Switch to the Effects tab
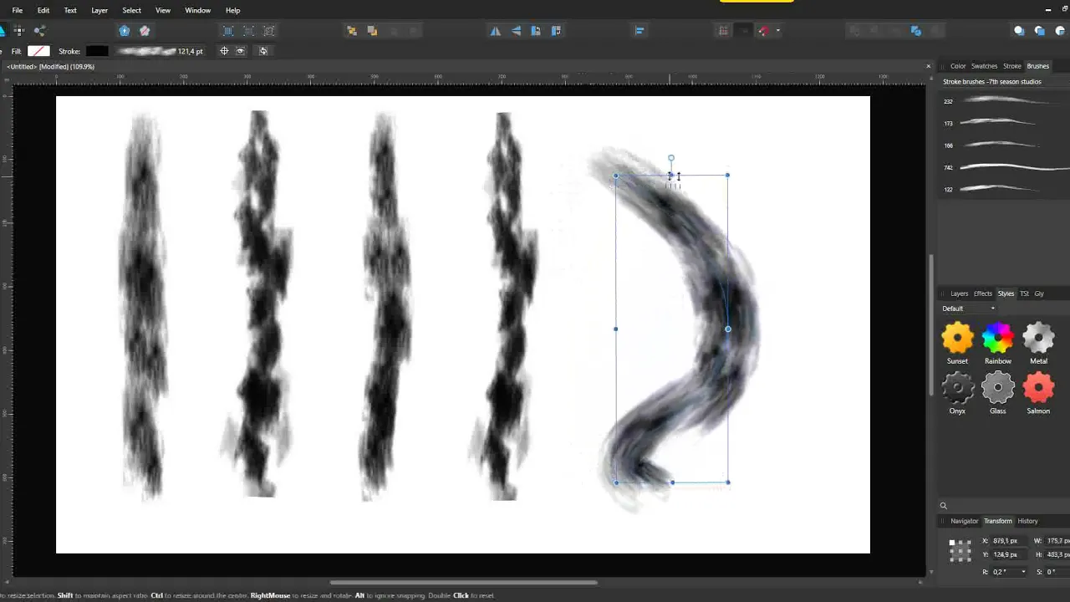1070x602 pixels. [x=983, y=293]
